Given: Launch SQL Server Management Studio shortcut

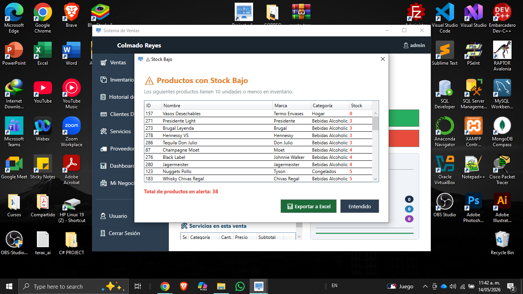Looking at the screenshot, I should [x=474, y=94].
